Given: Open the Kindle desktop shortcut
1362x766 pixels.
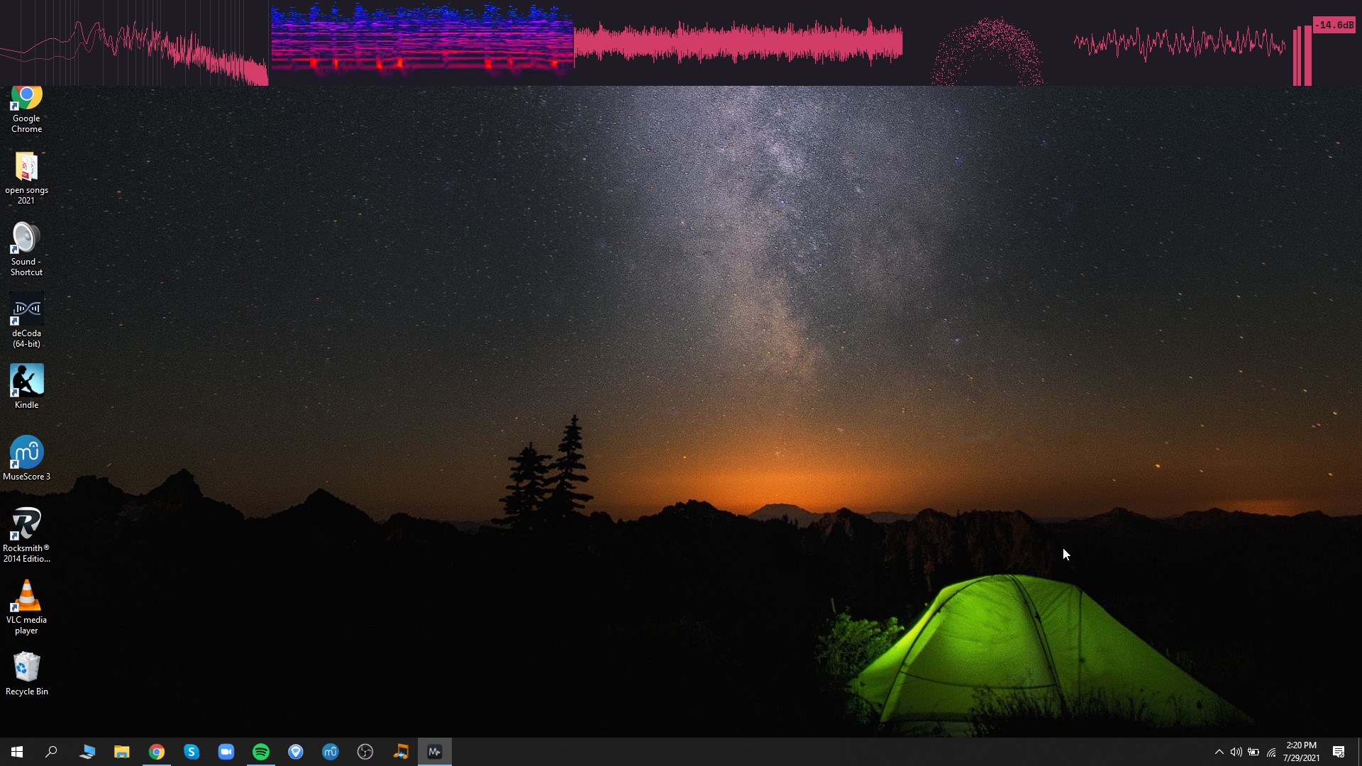Looking at the screenshot, I should coord(26,387).
